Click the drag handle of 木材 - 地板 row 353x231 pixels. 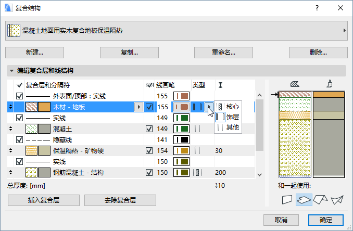click(x=10, y=107)
